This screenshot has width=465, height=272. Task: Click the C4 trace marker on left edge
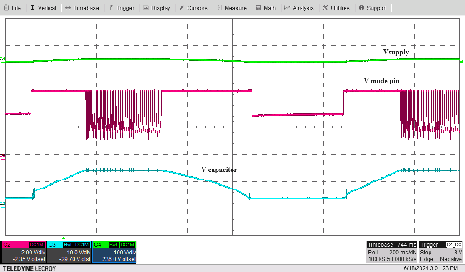click(x=3, y=59)
